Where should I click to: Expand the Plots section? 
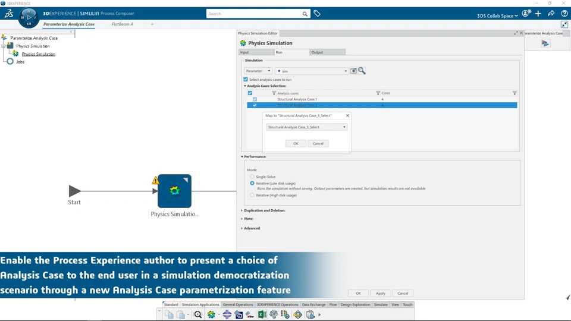242,219
